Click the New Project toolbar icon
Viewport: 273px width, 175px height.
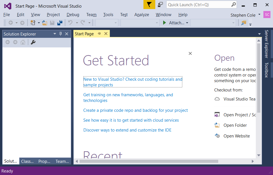tap(33, 23)
